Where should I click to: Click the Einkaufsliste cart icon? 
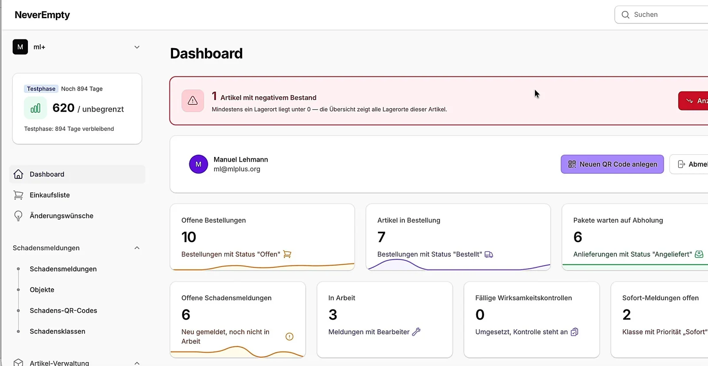(18, 195)
